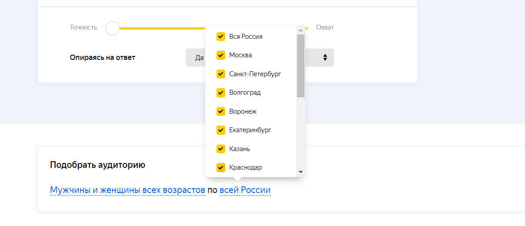
Task: Select the Краснодар list entry
Action: coord(246,167)
